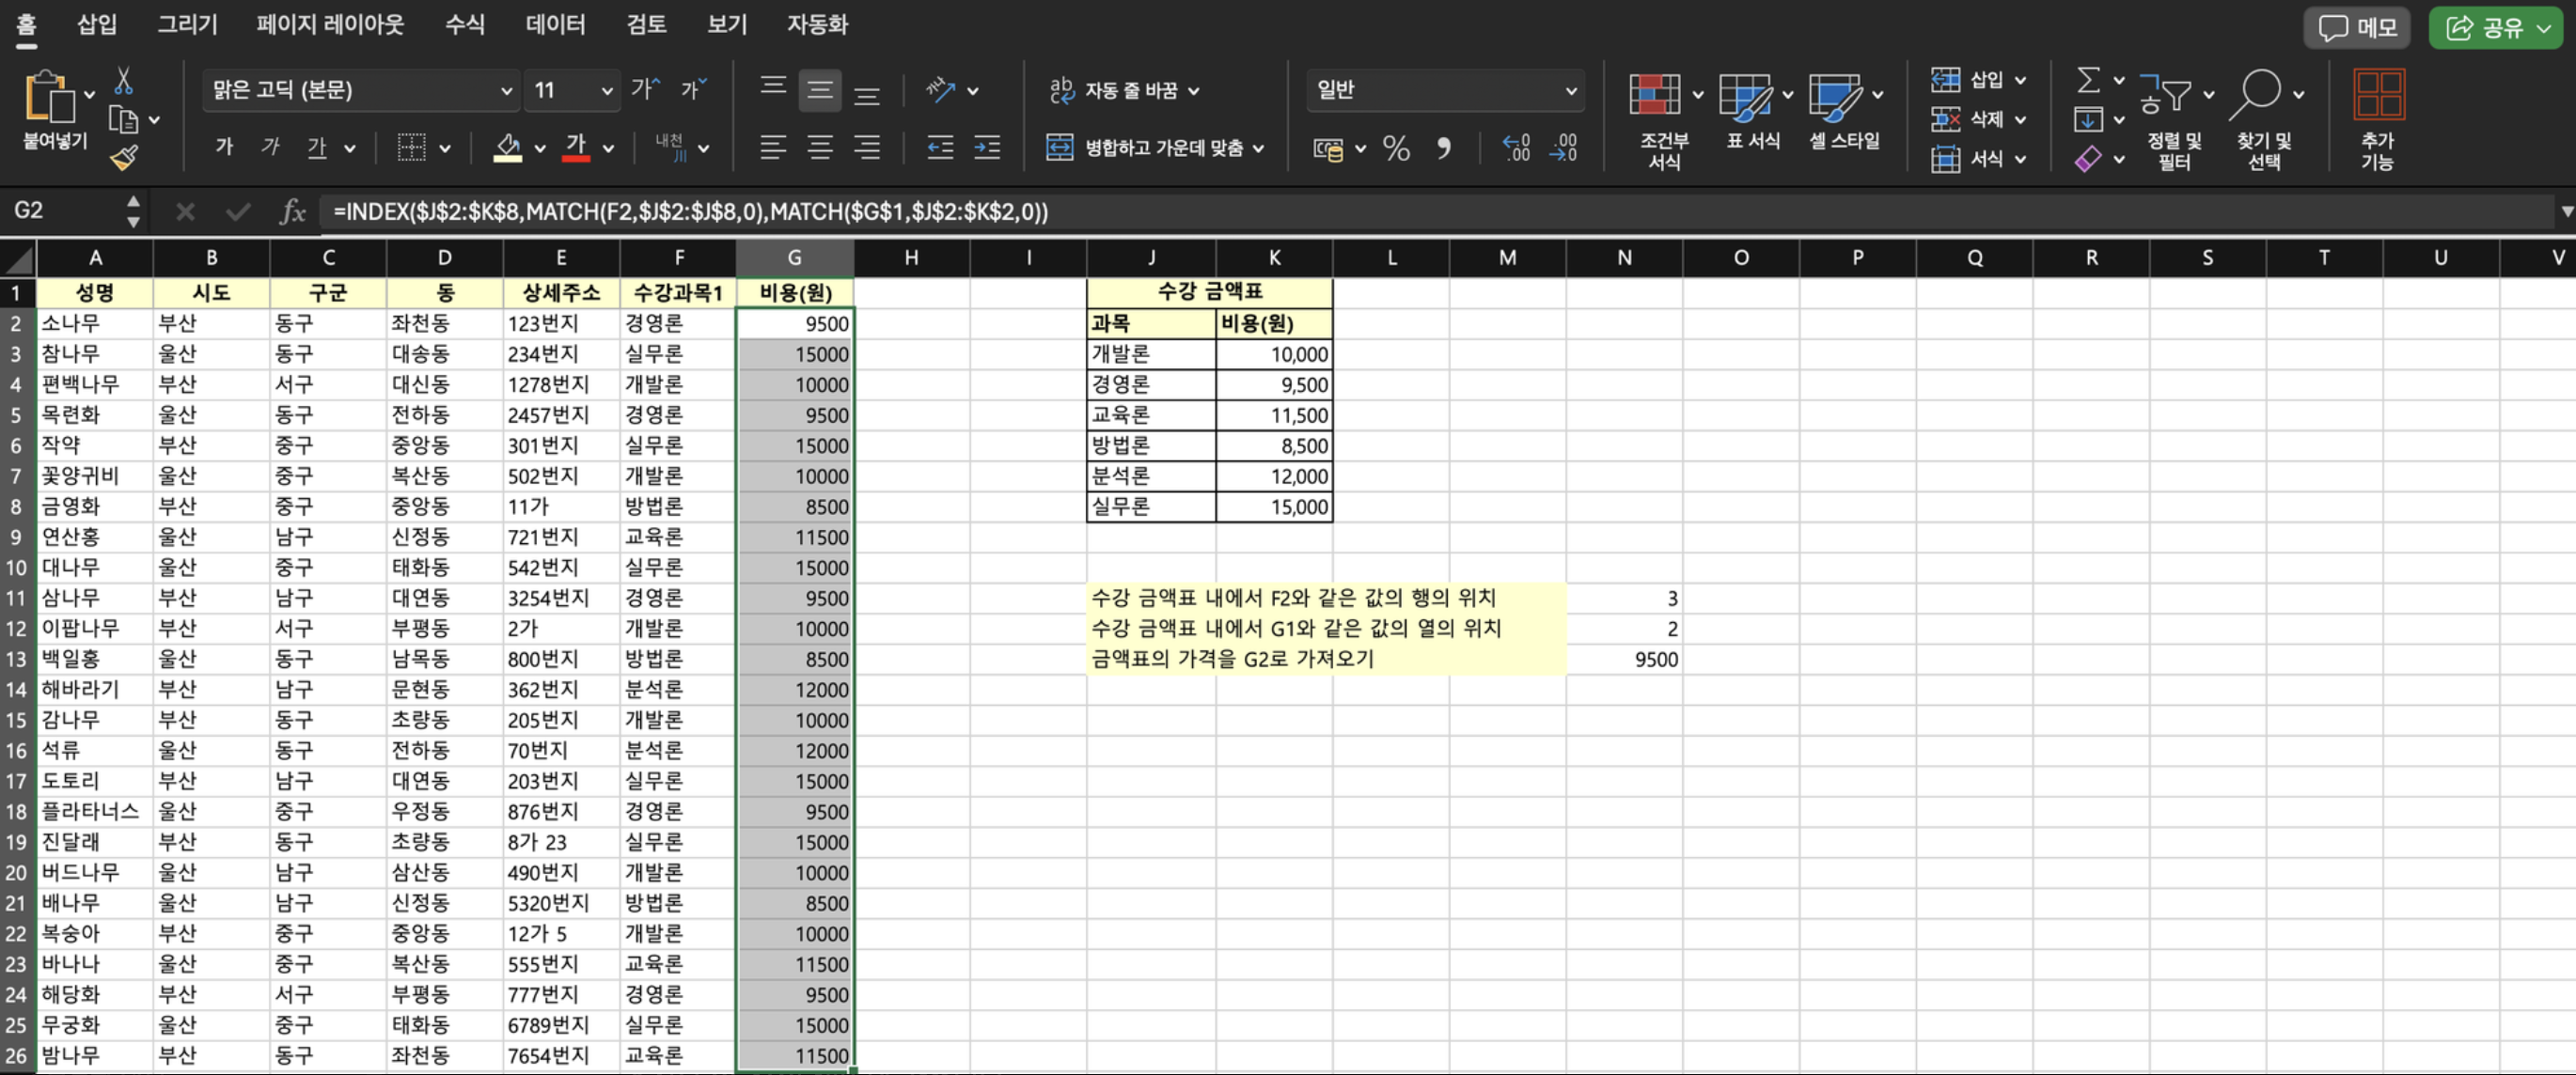The image size is (2576, 1075).
Task: Open the font name 맑은 고딕 dropdown
Action: (x=506, y=91)
